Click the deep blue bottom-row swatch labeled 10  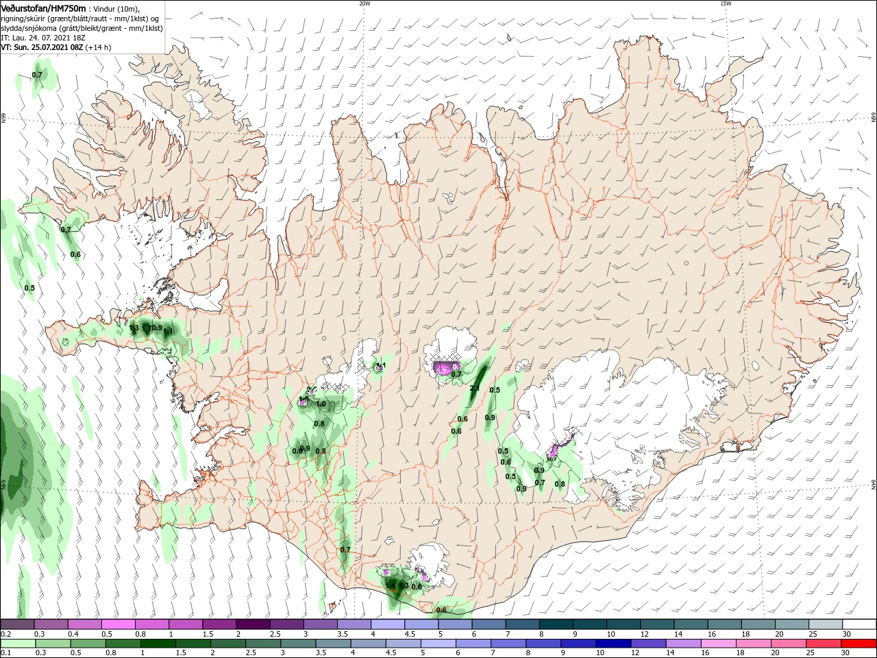pyautogui.click(x=613, y=644)
